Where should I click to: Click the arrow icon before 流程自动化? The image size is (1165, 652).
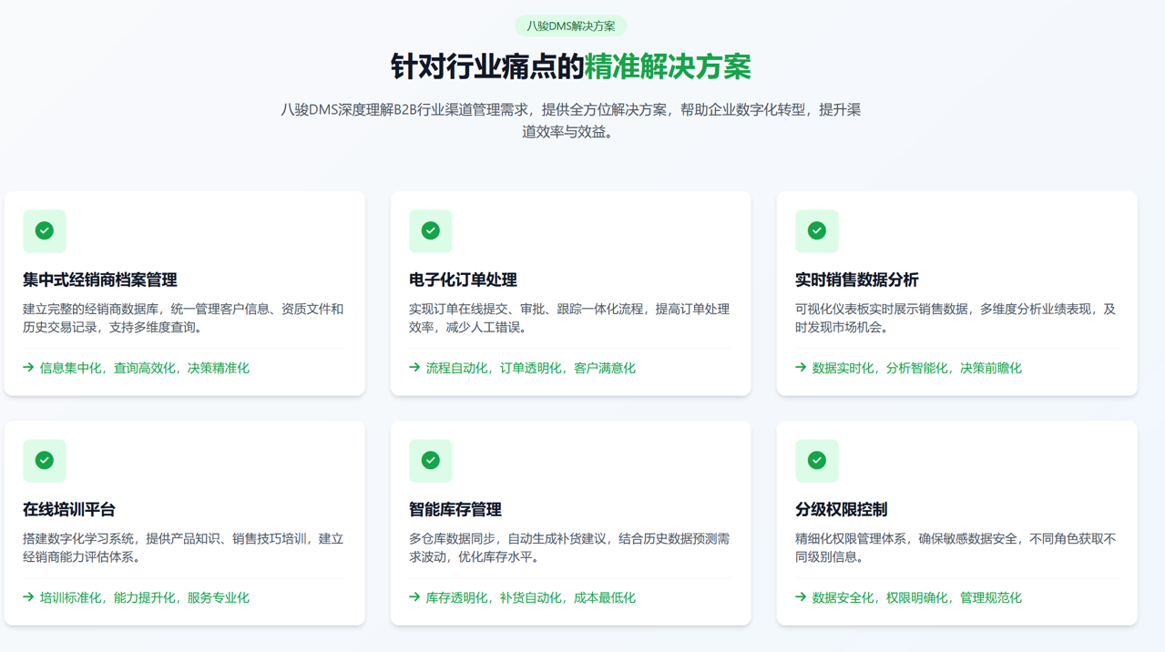point(414,368)
